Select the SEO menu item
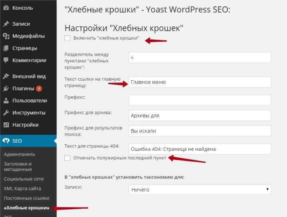Screen dimensions: 287x217 point(28,141)
